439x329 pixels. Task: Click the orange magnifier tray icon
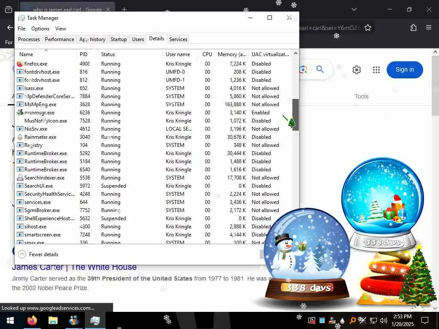353,320
